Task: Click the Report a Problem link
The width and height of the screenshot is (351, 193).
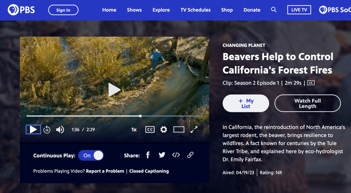Action: click(105, 171)
